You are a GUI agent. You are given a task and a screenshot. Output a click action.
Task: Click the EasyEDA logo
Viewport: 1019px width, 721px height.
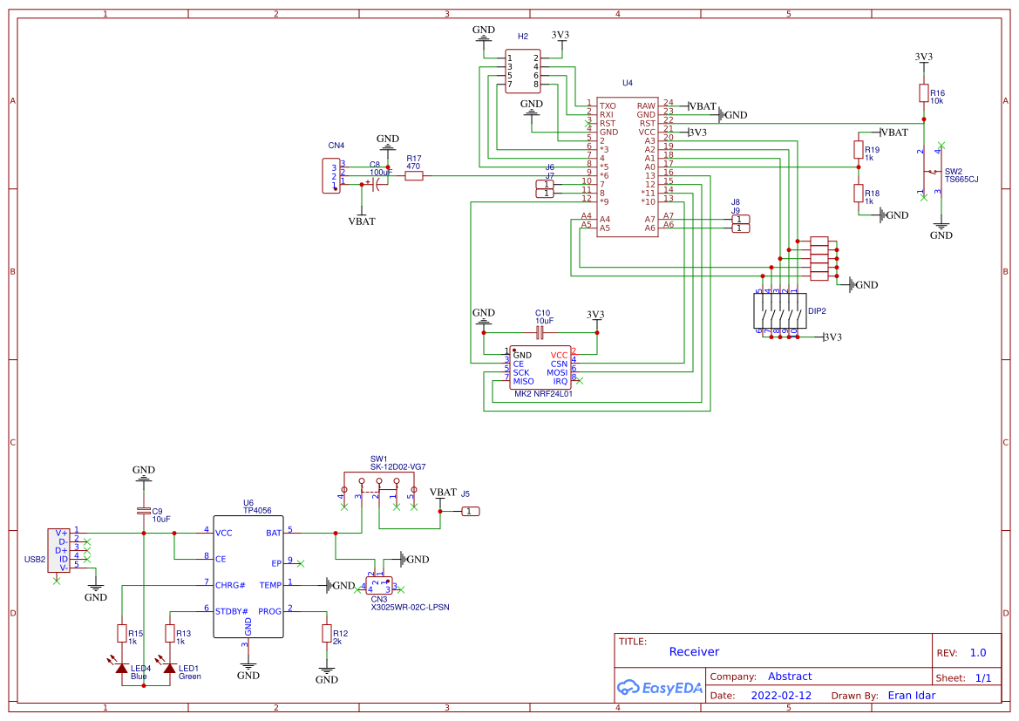tap(660, 688)
